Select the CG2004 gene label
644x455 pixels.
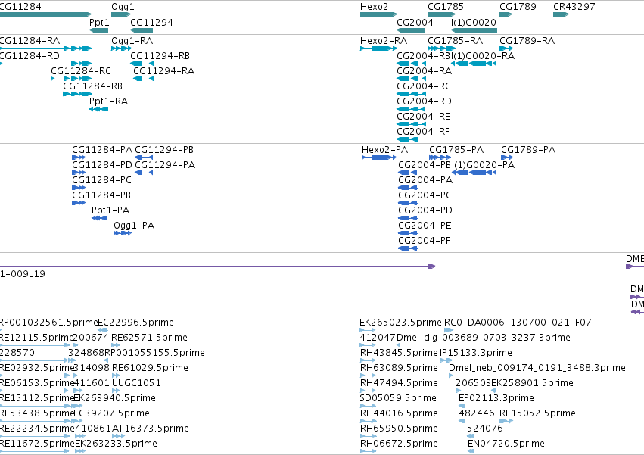[415, 22]
